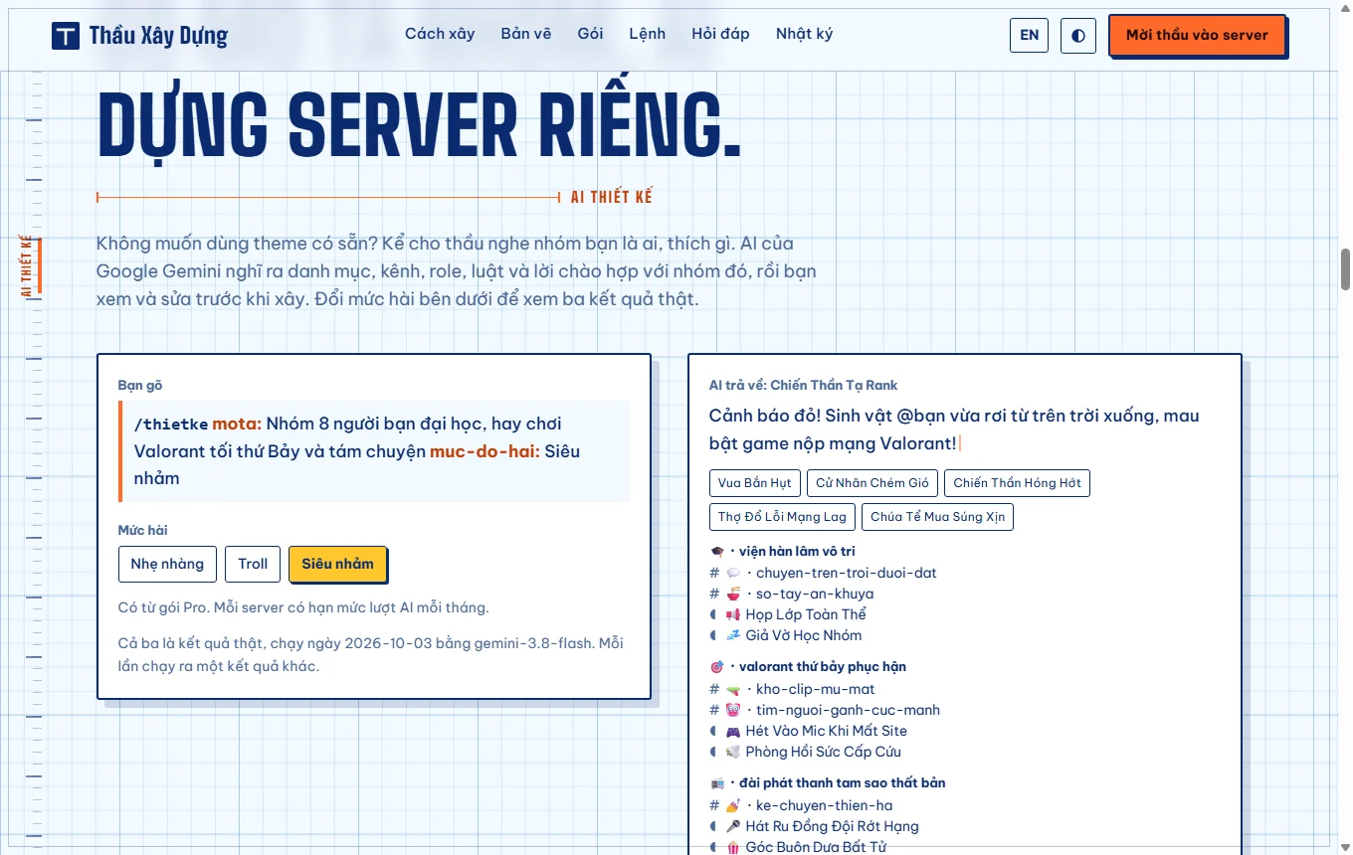Viewport: 1353px width, 855px height.
Task: Go to the Bản vẽ section
Action: click(526, 34)
